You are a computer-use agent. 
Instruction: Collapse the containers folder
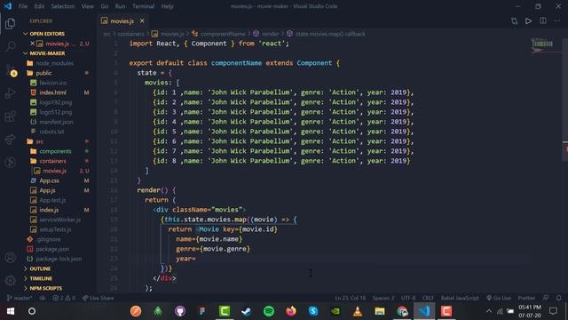point(52,161)
